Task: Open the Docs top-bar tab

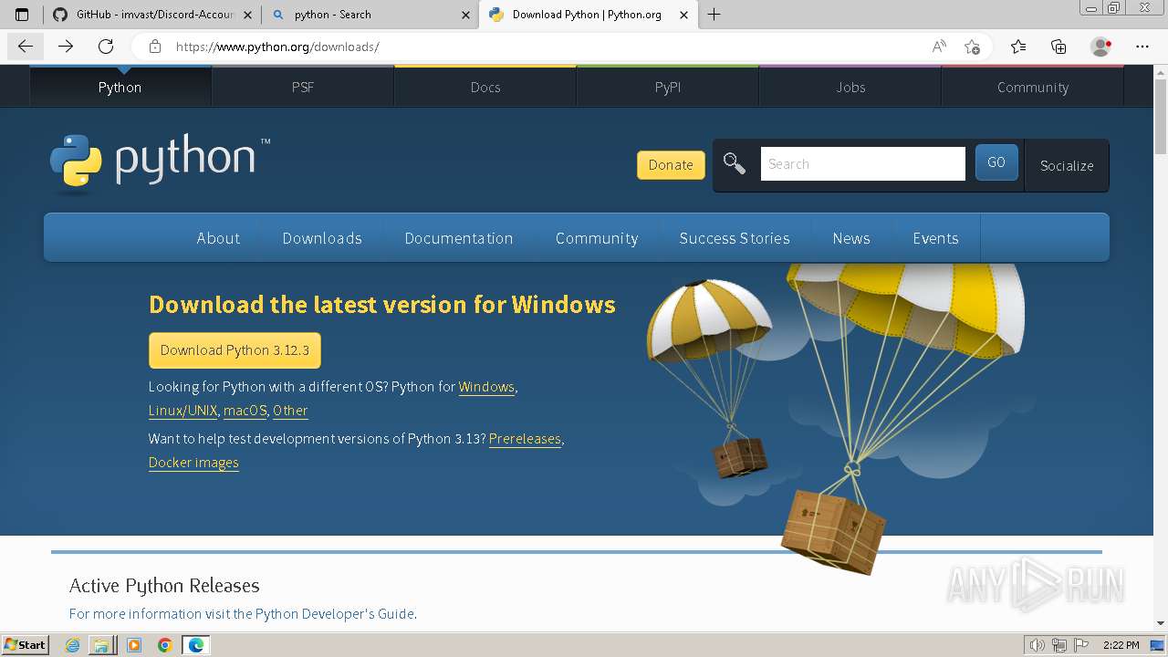Action: [485, 87]
